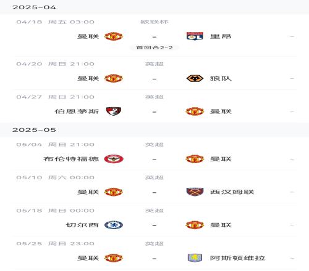Click the 欧联杯 competition label

[154, 22]
